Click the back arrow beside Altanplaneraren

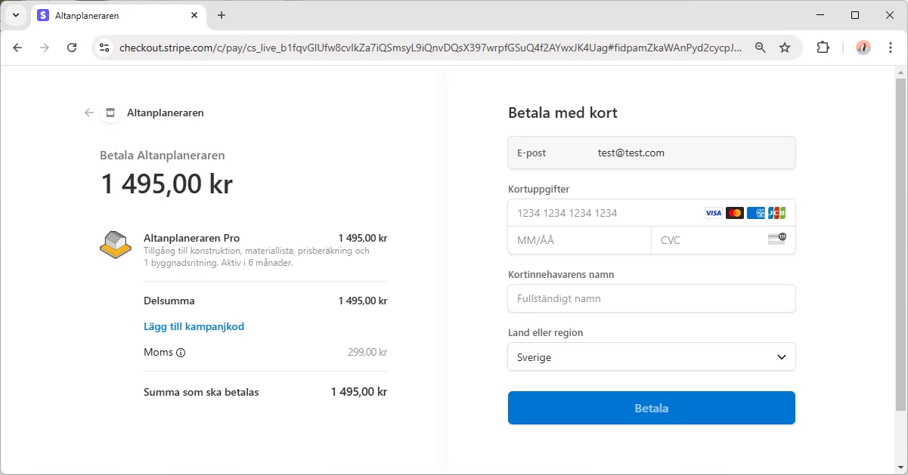pyautogui.click(x=89, y=113)
